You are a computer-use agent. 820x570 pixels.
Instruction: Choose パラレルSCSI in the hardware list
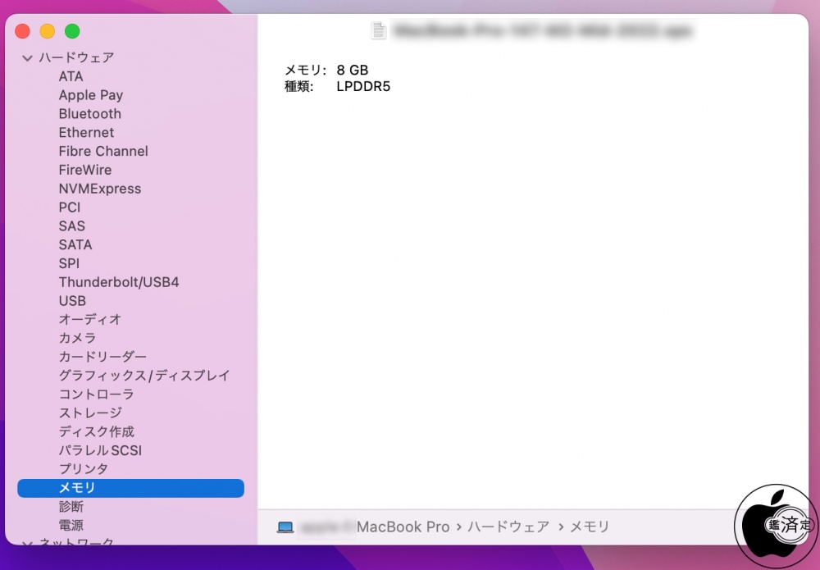(100, 451)
